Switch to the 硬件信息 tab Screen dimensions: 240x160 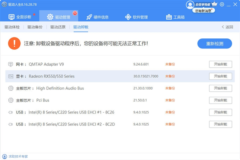point(97,17)
